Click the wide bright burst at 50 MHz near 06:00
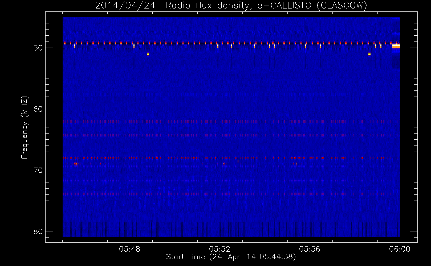The width and height of the screenshot is (431, 266). (x=396, y=46)
